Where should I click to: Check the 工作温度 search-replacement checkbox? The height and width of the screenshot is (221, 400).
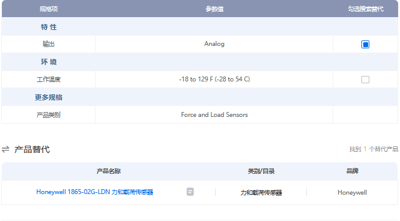[365, 80]
